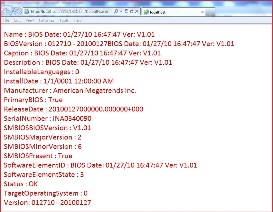Open a new blank tab
Viewport: 273px width, 212px height.
tap(211, 12)
